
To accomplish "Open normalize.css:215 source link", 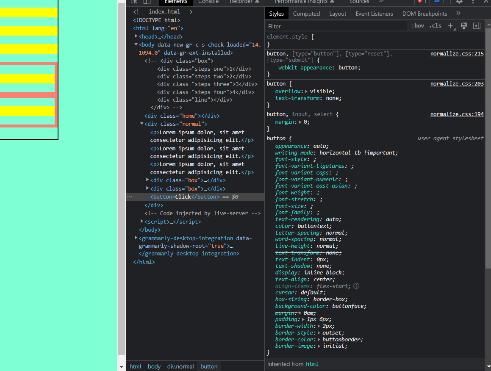I will tap(457, 53).
